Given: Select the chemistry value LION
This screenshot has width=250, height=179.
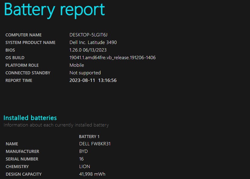Looking at the screenshot, I should (x=84, y=167).
